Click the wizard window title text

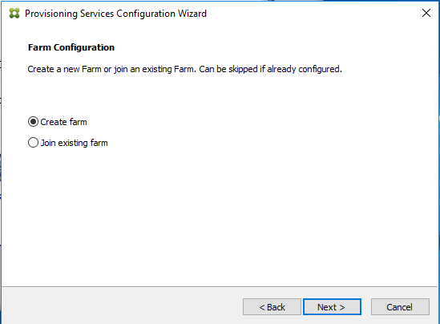pos(115,14)
